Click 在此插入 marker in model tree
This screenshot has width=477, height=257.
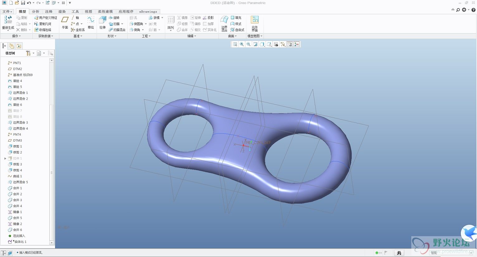[17, 236]
